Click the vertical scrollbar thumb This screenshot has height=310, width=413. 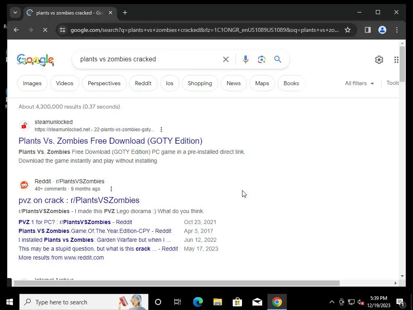[402, 64]
